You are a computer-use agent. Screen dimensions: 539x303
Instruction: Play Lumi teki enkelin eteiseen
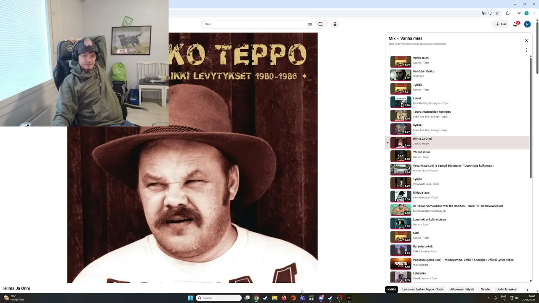(x=457, y=223)
